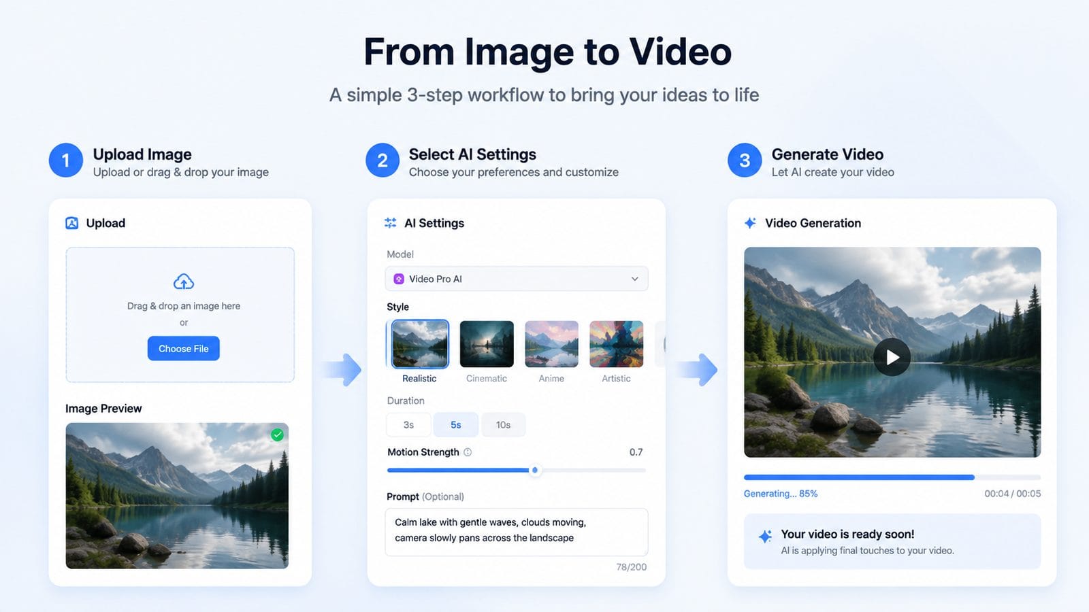Play the generated video
Viewport: 1089px width, 612px height.
tap(892, 357)
